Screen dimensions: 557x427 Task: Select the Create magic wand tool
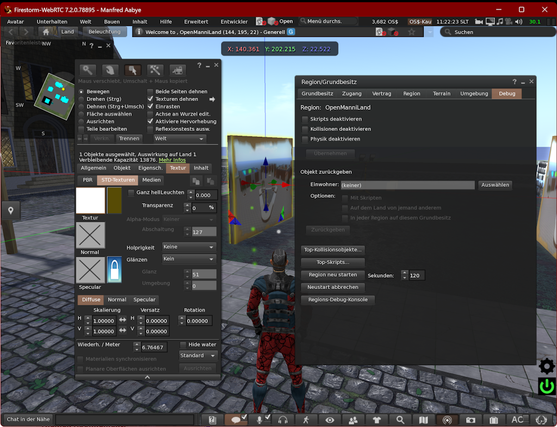(155, 70)
